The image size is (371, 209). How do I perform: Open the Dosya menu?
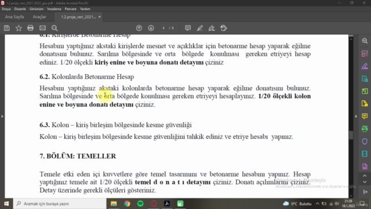6,9
